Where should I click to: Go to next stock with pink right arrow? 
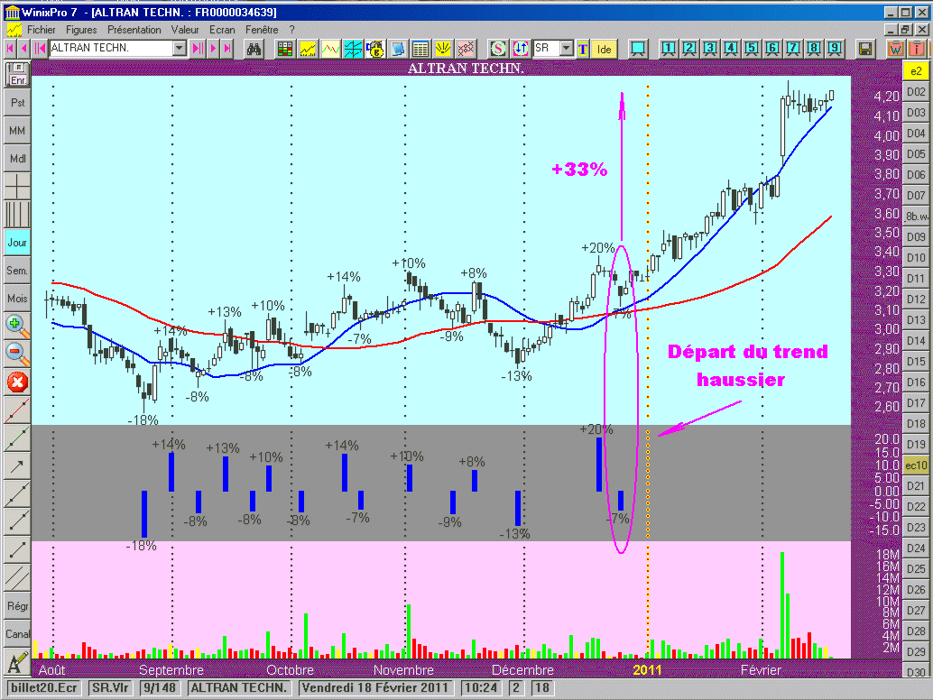pyautogui.click(x=213, y=49)
